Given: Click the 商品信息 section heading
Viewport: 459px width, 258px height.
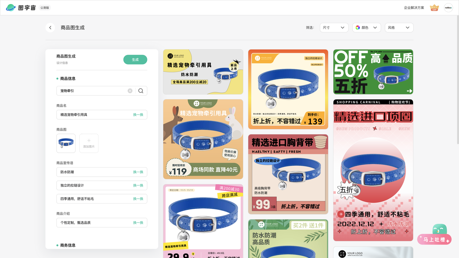Looking at the screenshot, I should (68, 79).
